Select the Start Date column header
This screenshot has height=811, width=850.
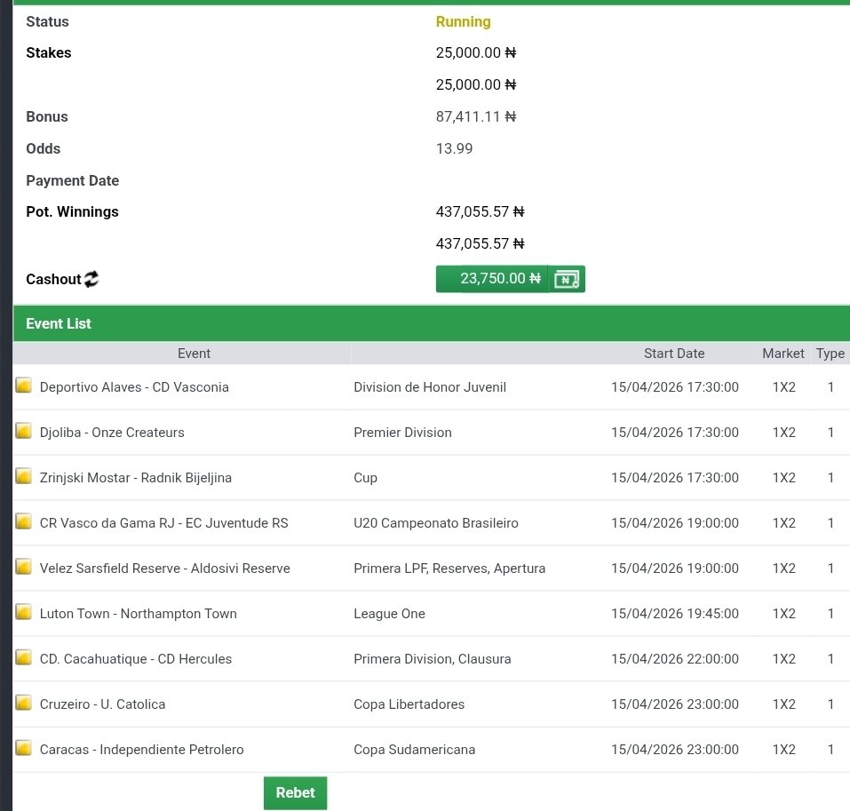point(674,354)
